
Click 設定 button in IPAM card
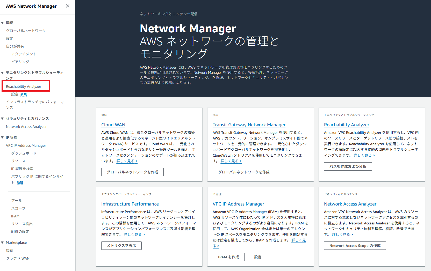pos(258,257)
